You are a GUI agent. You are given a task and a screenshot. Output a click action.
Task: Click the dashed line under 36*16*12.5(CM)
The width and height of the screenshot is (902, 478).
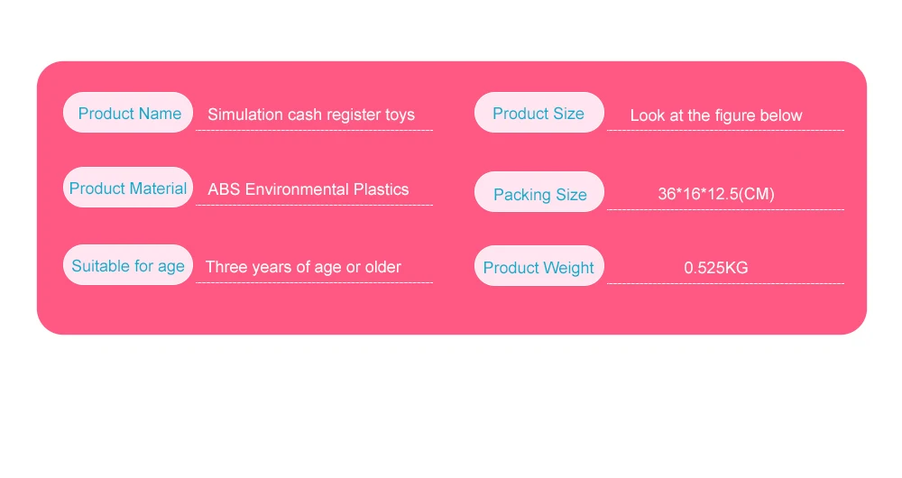point(725,210)
